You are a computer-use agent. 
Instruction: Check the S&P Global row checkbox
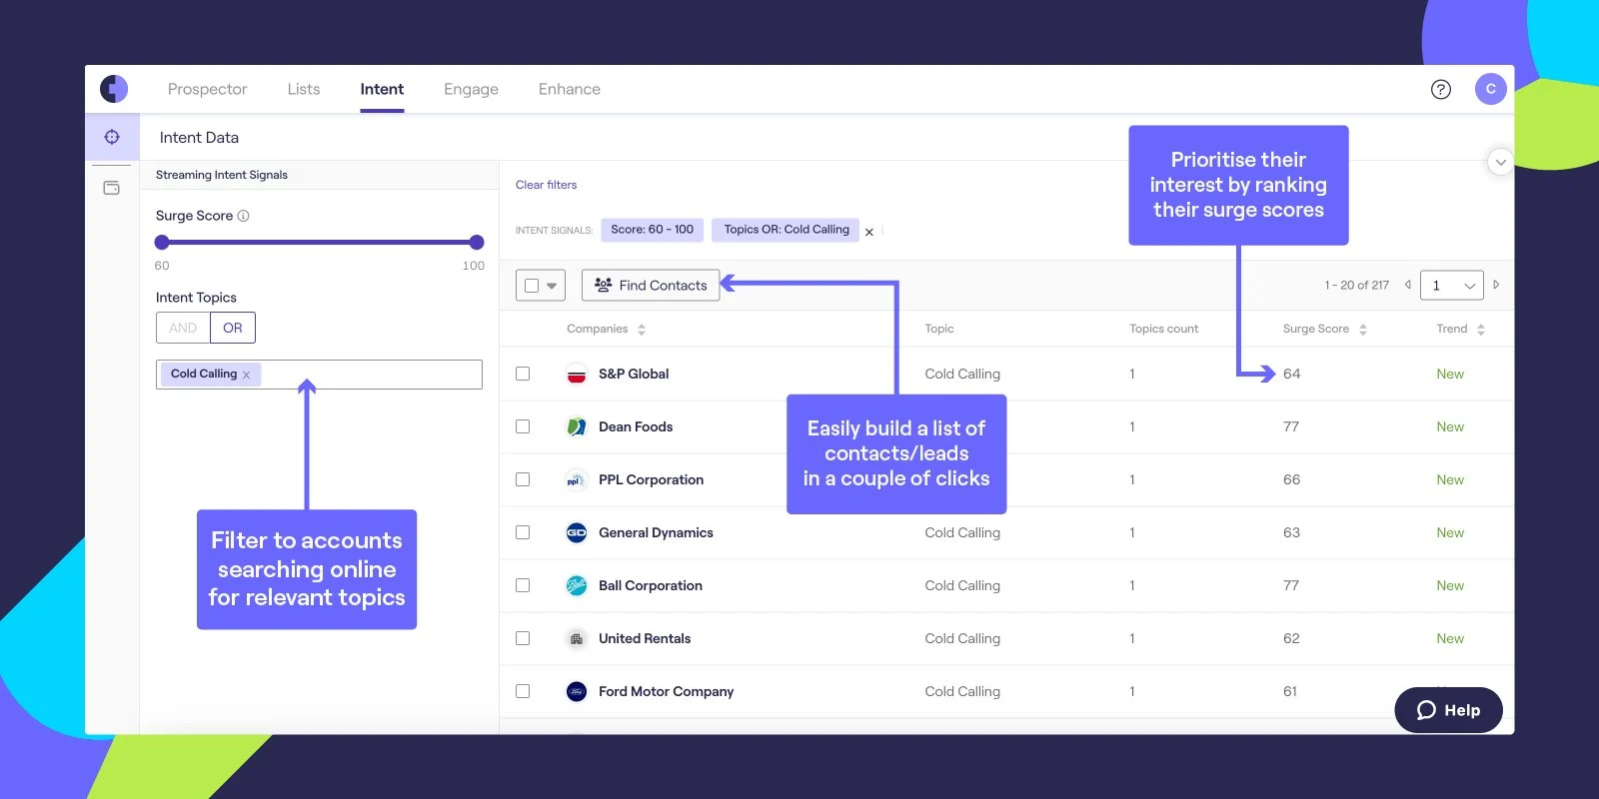tap(523, 374)
